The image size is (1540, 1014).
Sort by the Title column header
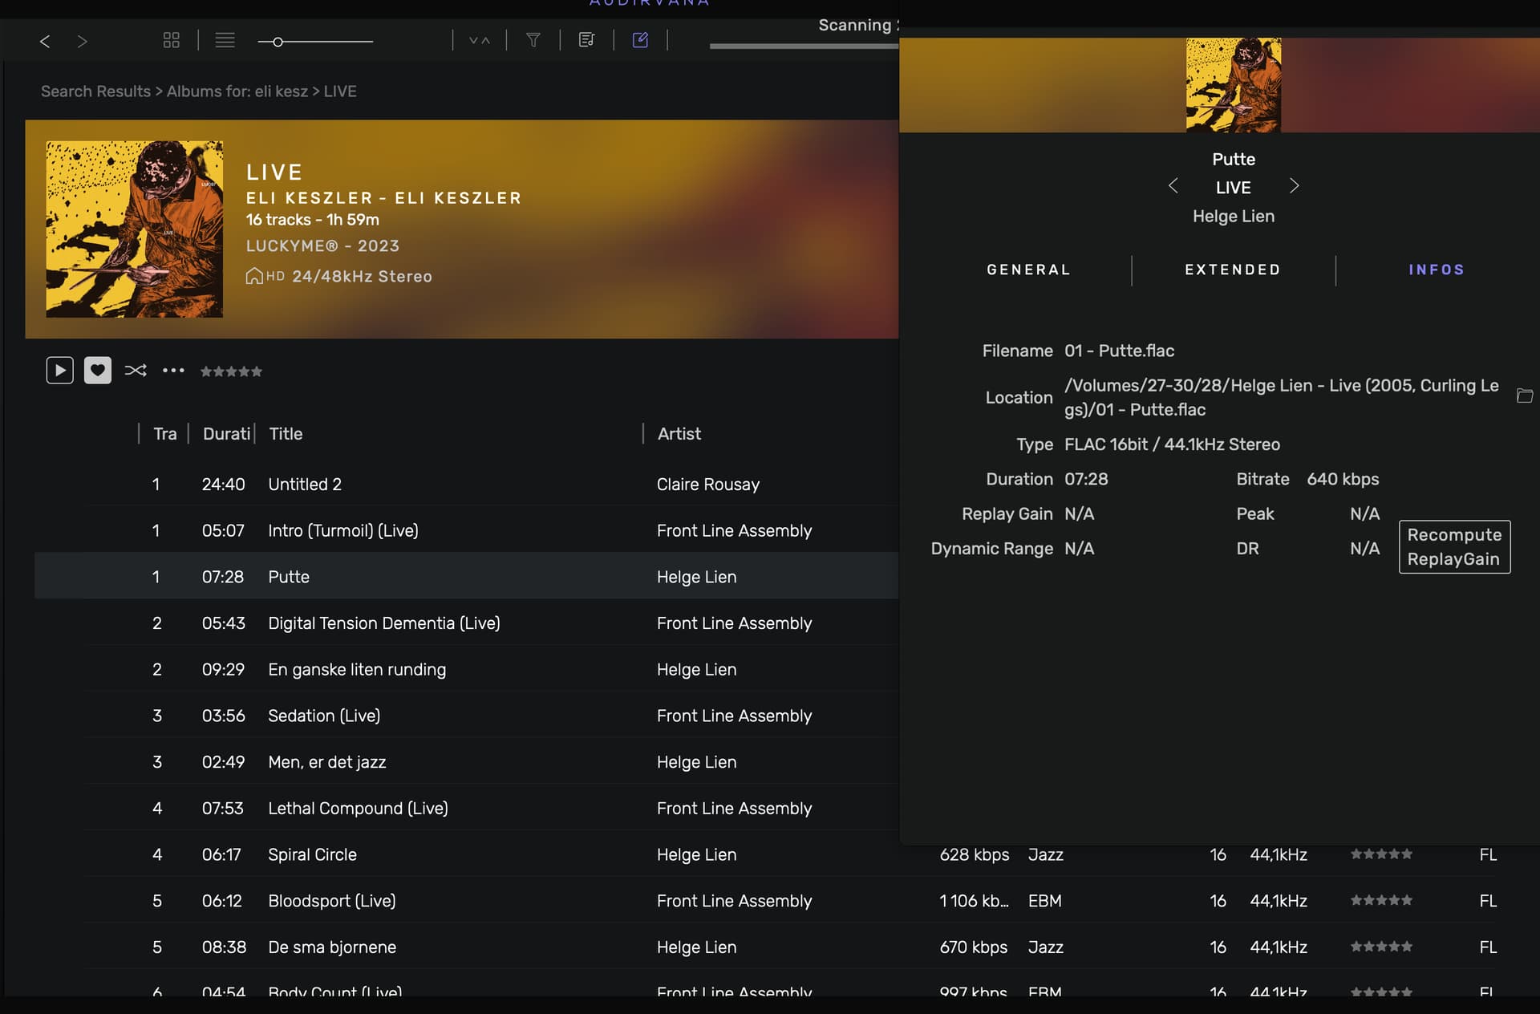pyautogui.click(x=286, y=434)
